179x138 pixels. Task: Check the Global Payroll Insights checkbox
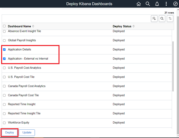coord(4,40)
